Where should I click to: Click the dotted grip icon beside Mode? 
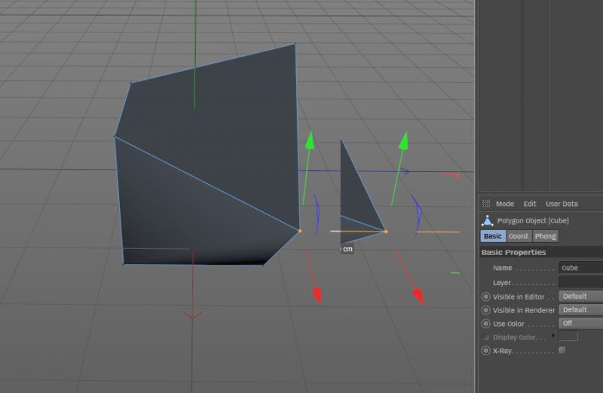click(x=486, y=203)
